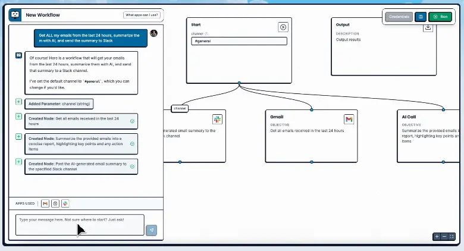Viewport: 464px width, 251px height.
Task: Click the Output node title
Action: [343, 25]
